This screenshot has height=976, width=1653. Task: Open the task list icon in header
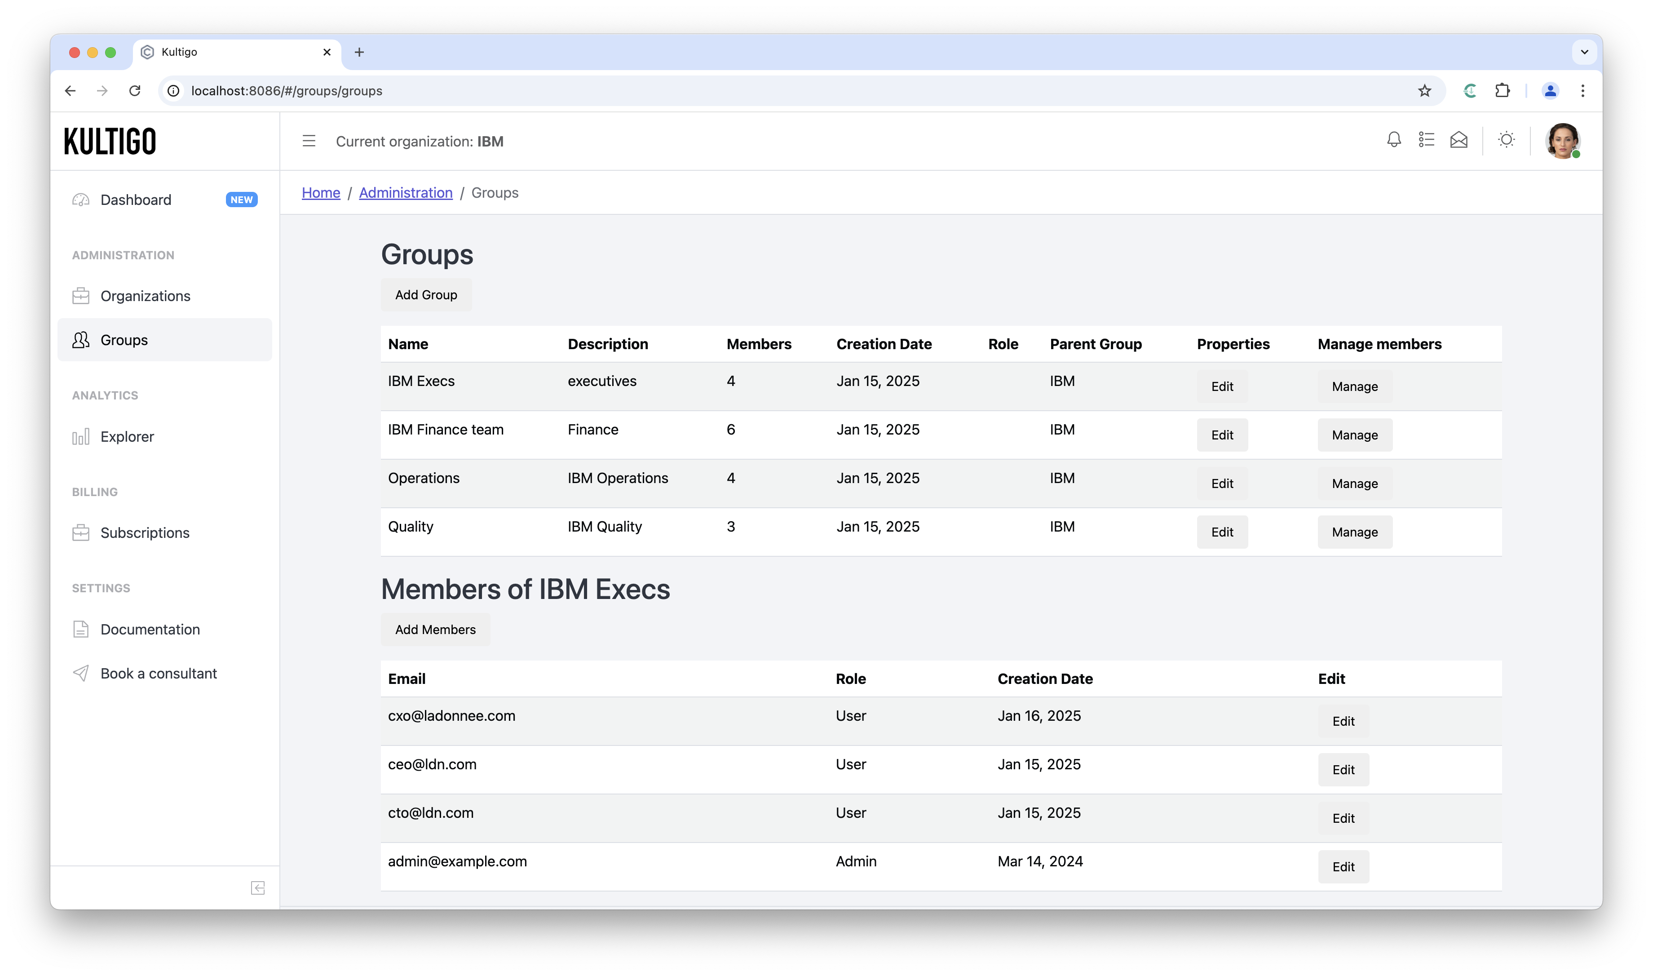[1426, 140]
